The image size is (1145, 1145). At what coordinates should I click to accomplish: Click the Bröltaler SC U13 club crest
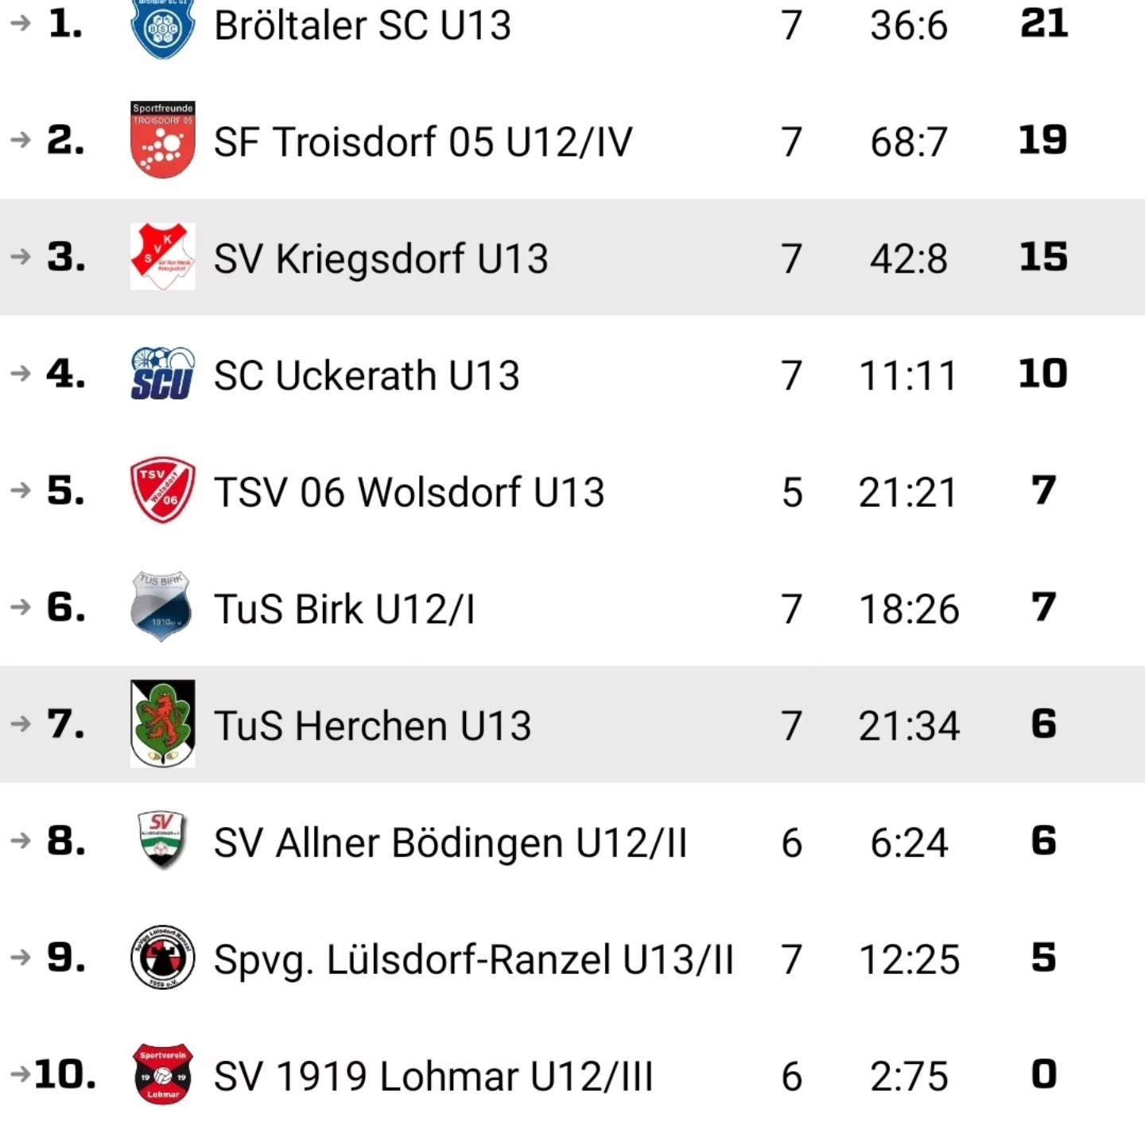[162, 28]
